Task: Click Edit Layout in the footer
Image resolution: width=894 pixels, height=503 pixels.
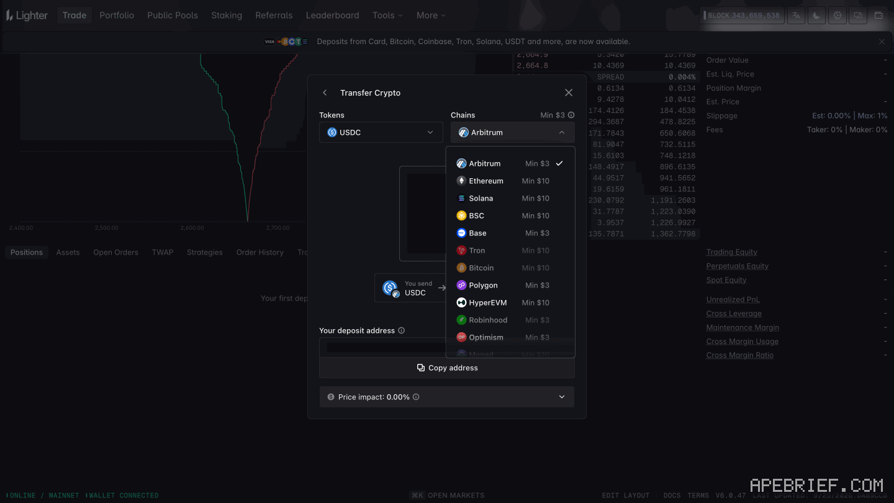Action: pos(625,496)
